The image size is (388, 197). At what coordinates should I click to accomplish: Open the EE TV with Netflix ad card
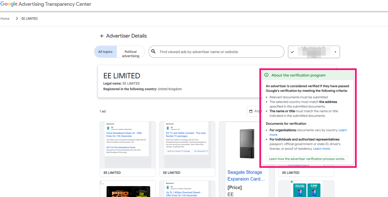pyautogui.click(x=187, y=149)
